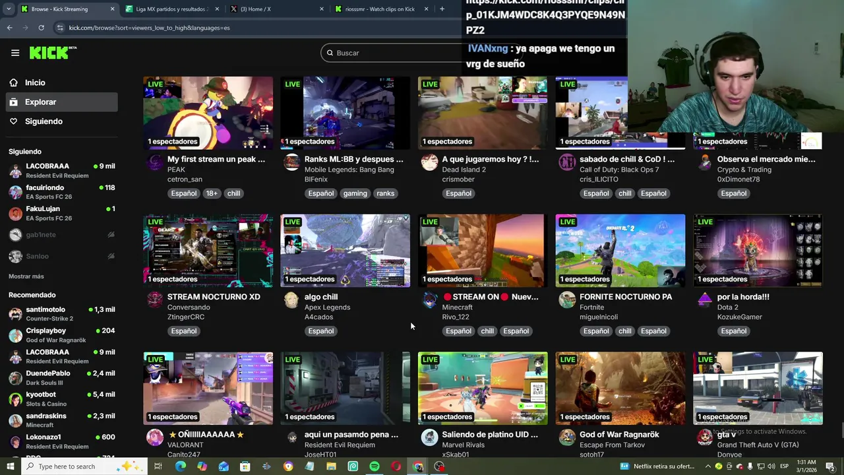Open Windows Start menu
Image resolution: width=844 pixels, height=475 pixels.
(x=10, y=466)
